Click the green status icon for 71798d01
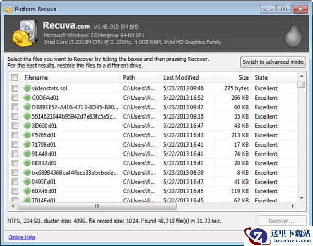The image size is (313, 246). [27, 144]
